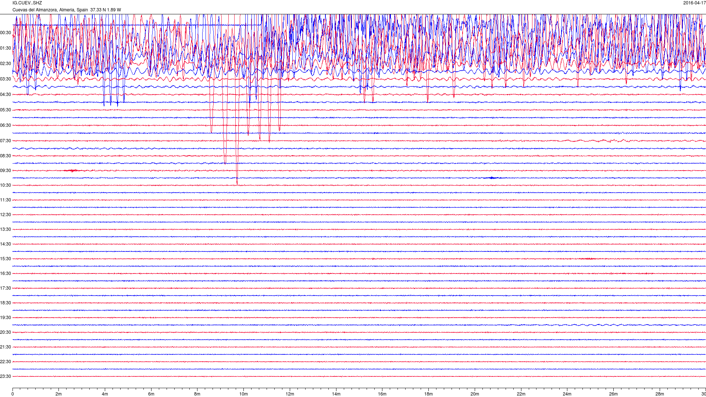This screenshot has width=706, height=397.
Task: Select the 05:30 time label
Action: tap(6, 110)
